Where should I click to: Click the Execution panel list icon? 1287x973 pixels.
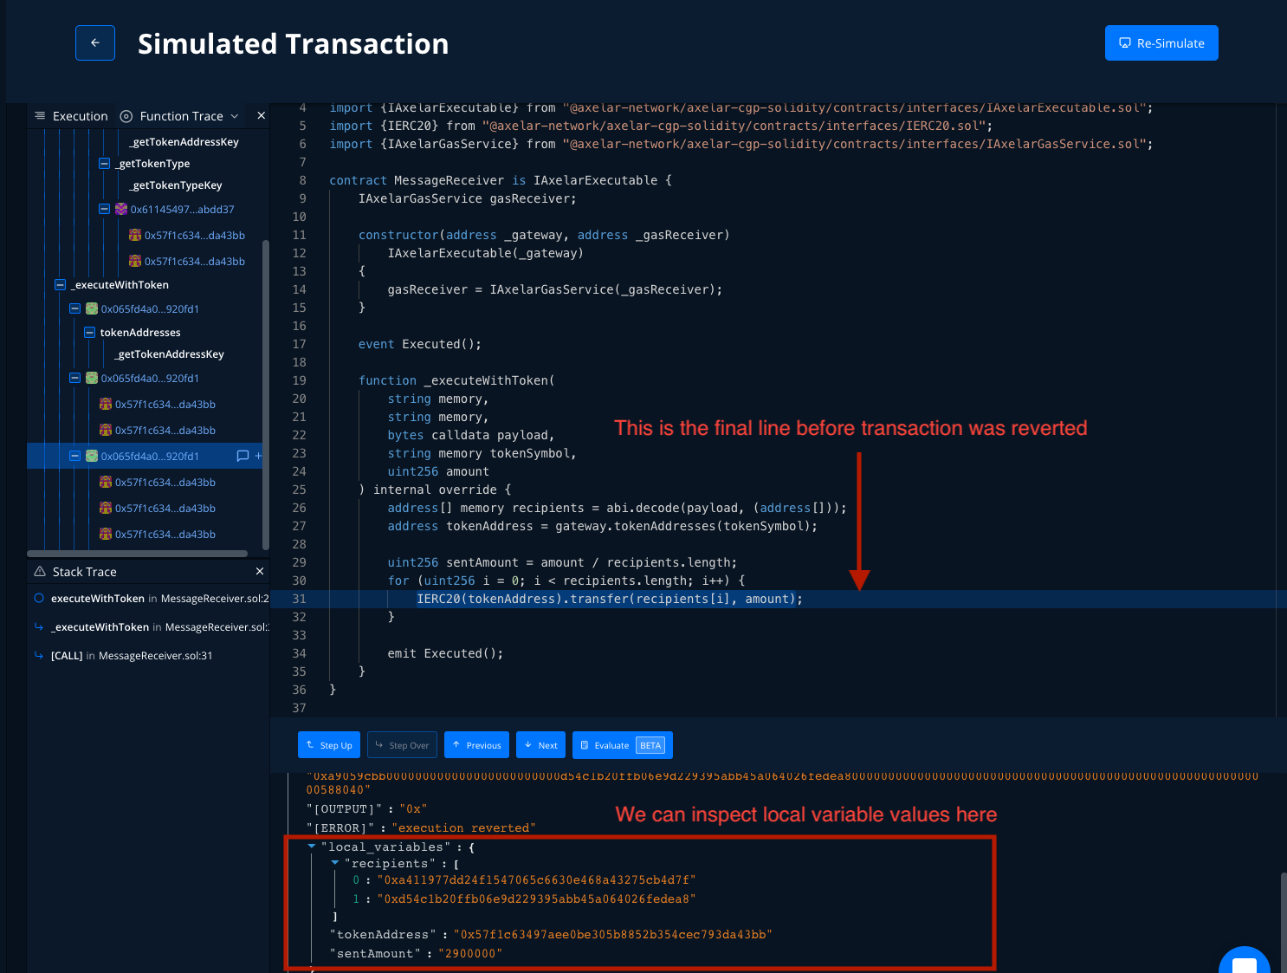click(x=40, y=116)
